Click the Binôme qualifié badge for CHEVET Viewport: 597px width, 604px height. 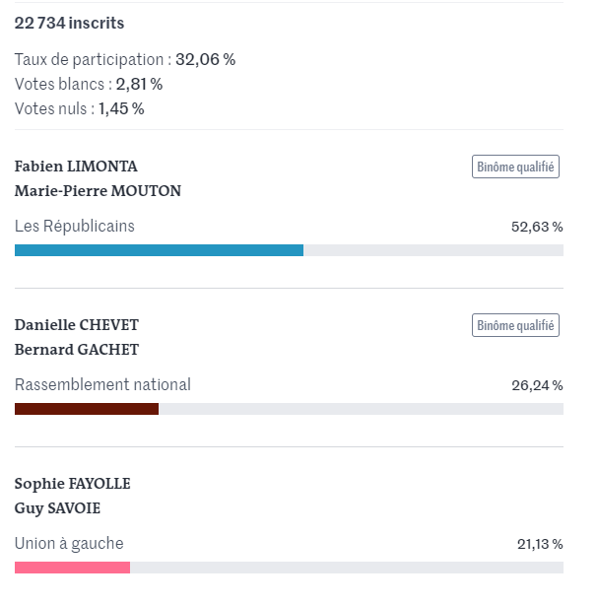coord(515,325)
